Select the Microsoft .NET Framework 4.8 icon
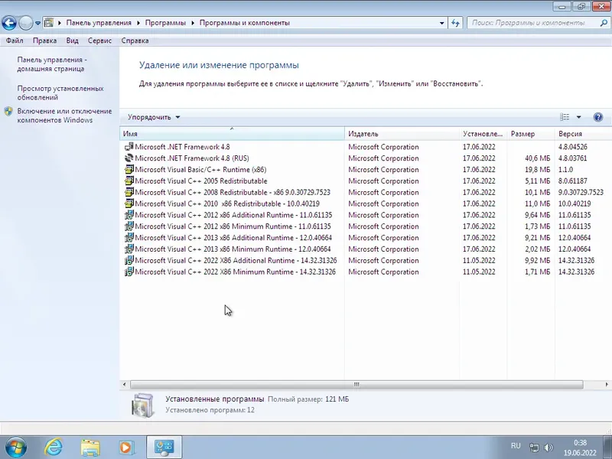Screen dimensions: 612x459 pyautogui.click(x=129, y=147)
